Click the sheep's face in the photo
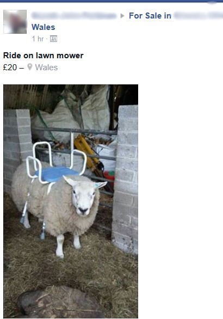 tap(84, 198)
